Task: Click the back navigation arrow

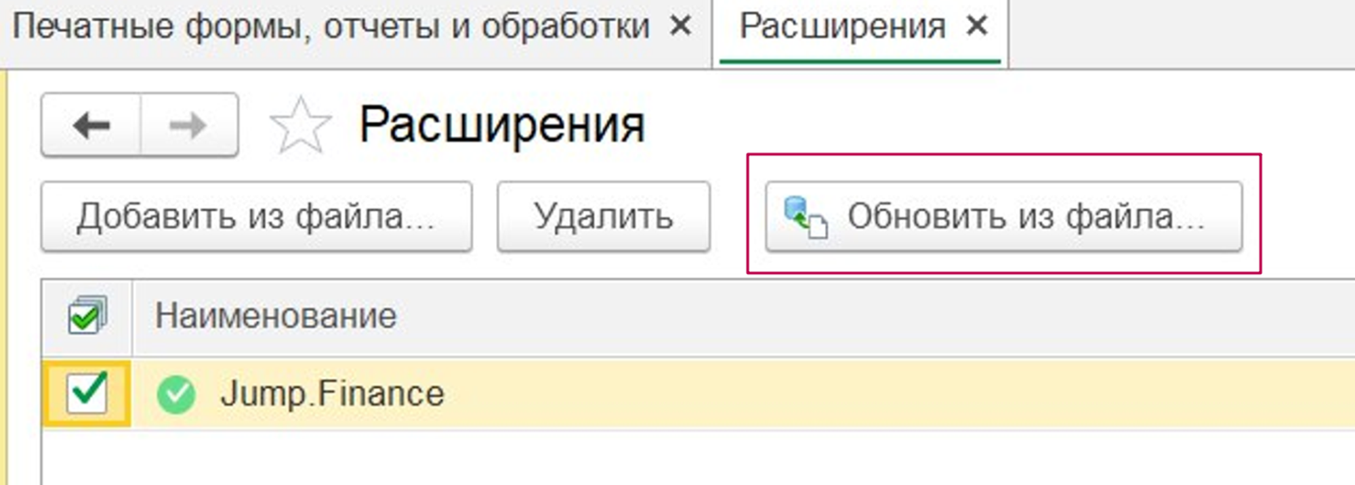Action: click(x=91, y=126)
